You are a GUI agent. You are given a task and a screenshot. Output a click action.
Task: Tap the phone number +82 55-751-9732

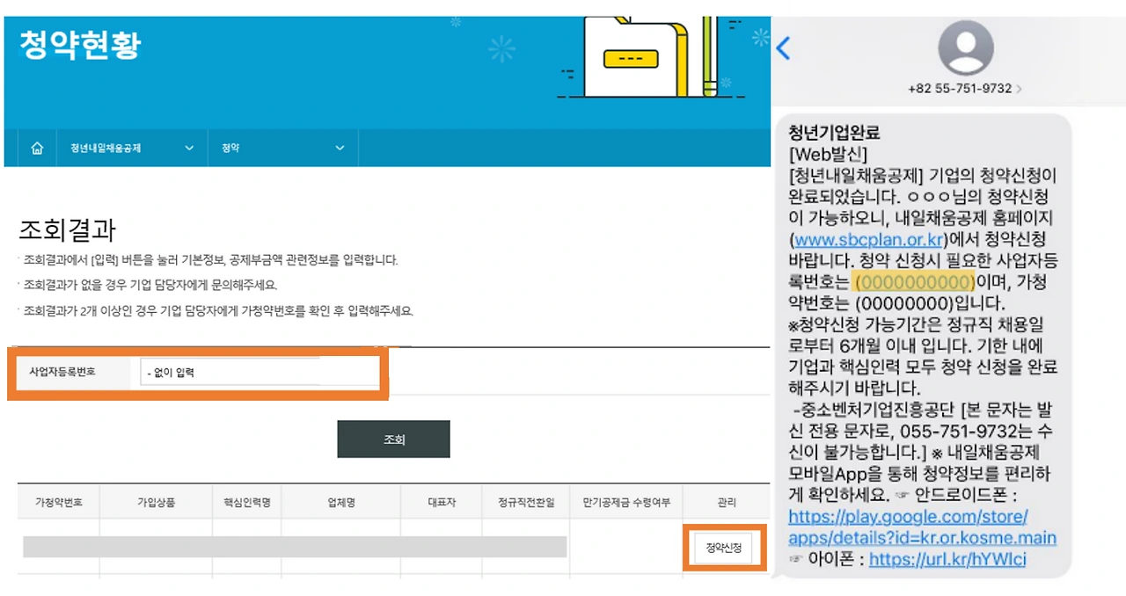click(959, 88)
